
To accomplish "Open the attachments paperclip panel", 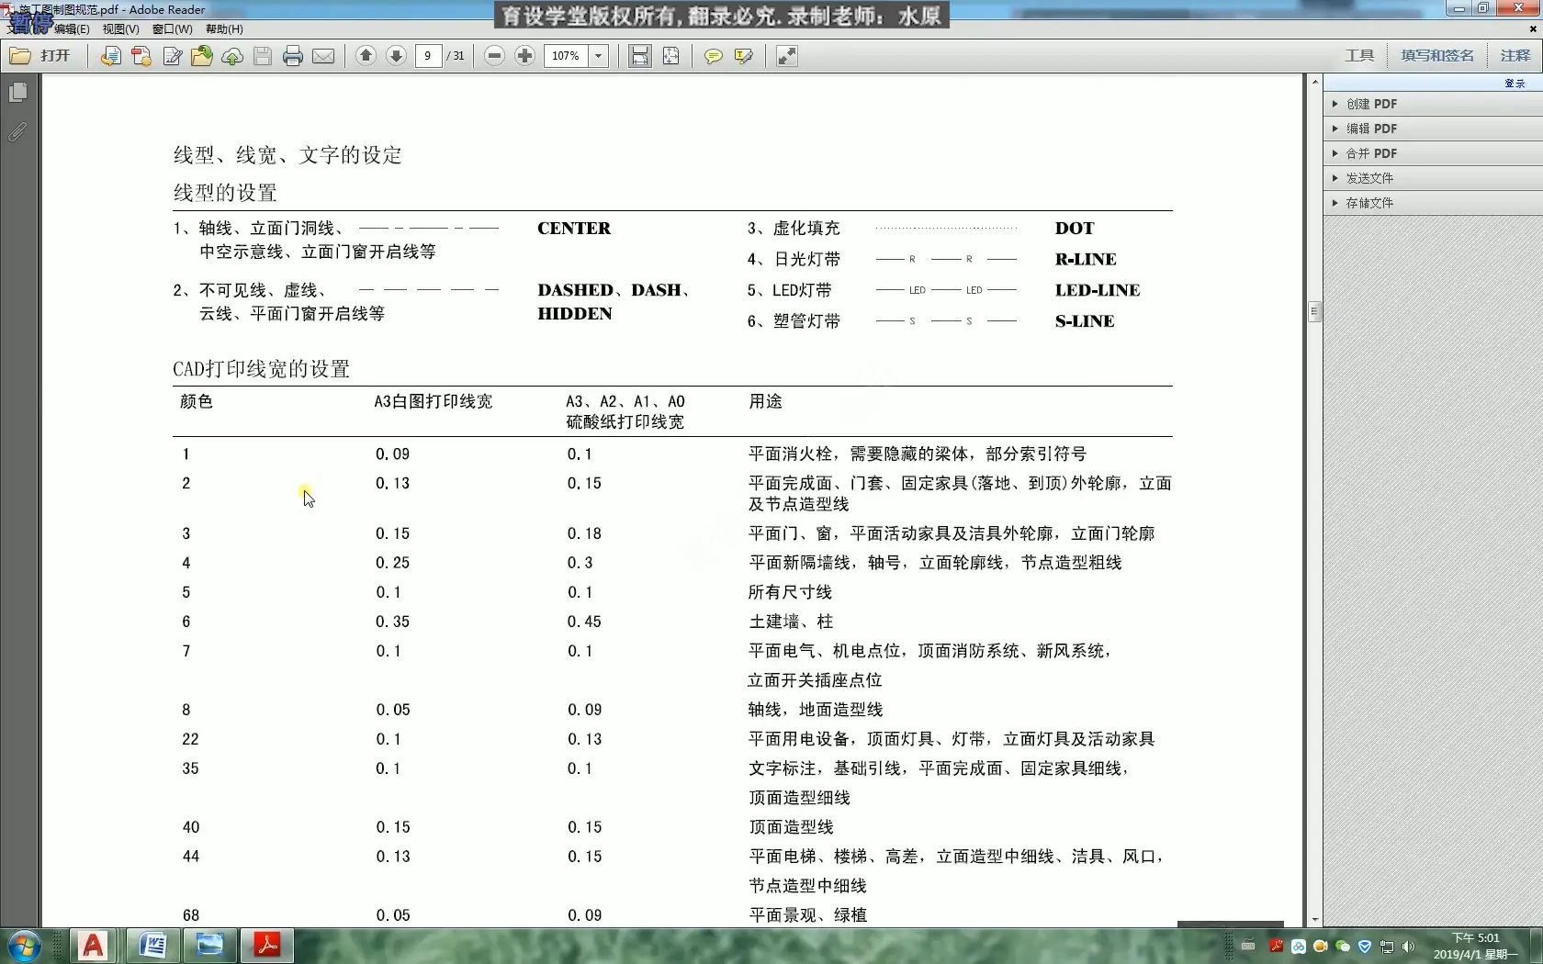I will pos(19,130).
